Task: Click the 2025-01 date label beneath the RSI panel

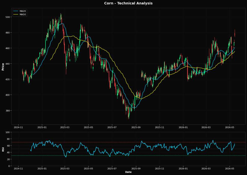Action: (x=42, y=169)
